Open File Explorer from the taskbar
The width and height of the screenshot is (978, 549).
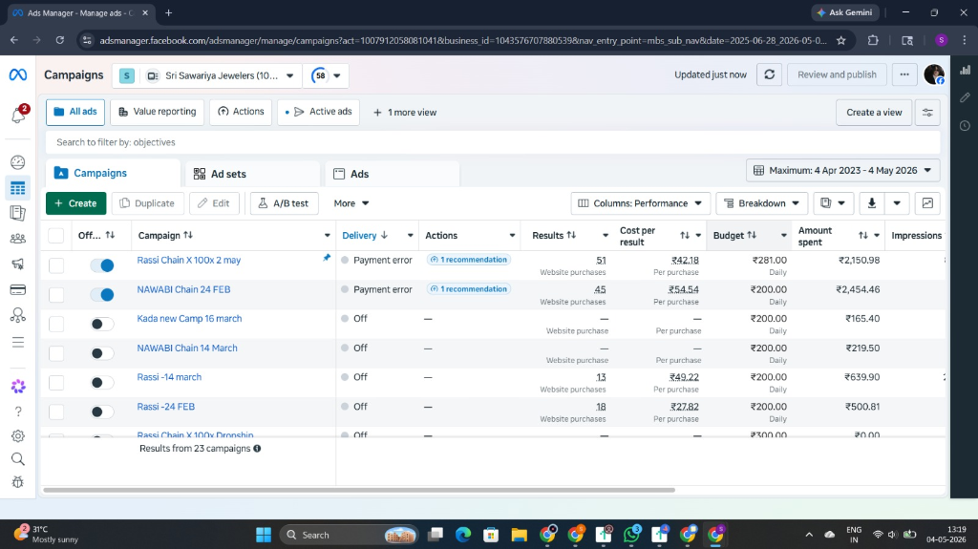[519, 535]
